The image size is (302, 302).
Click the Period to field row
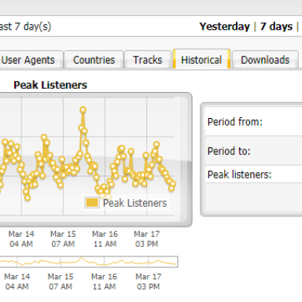pos(253,151)
